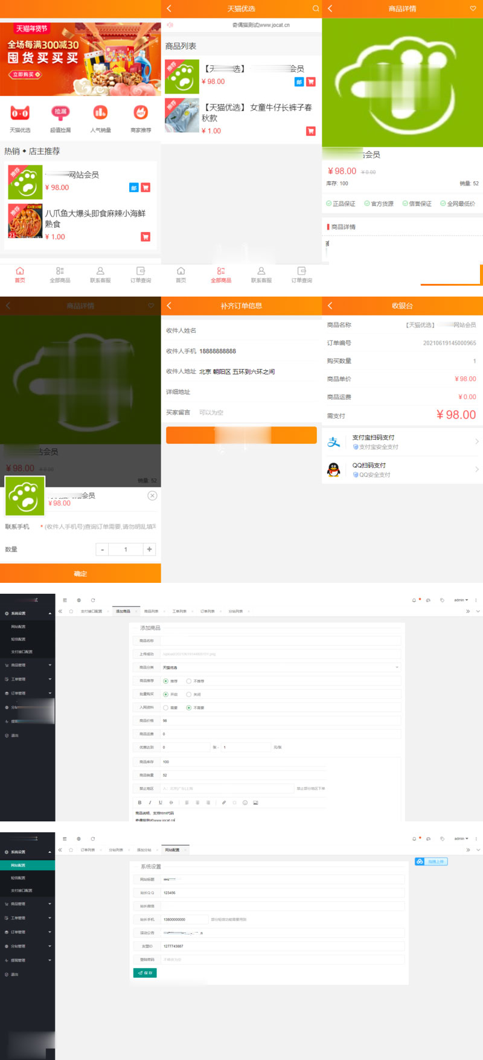Switch to the 添加分站 tab
This screenshot has width=483, height=1060.
click(x=144, y=850)
